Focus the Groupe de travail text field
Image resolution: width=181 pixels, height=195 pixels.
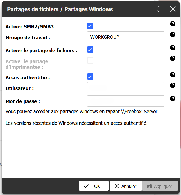click(x=125, y=37)
